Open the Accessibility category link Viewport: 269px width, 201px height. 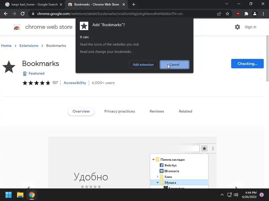click(x=75, y=83)
